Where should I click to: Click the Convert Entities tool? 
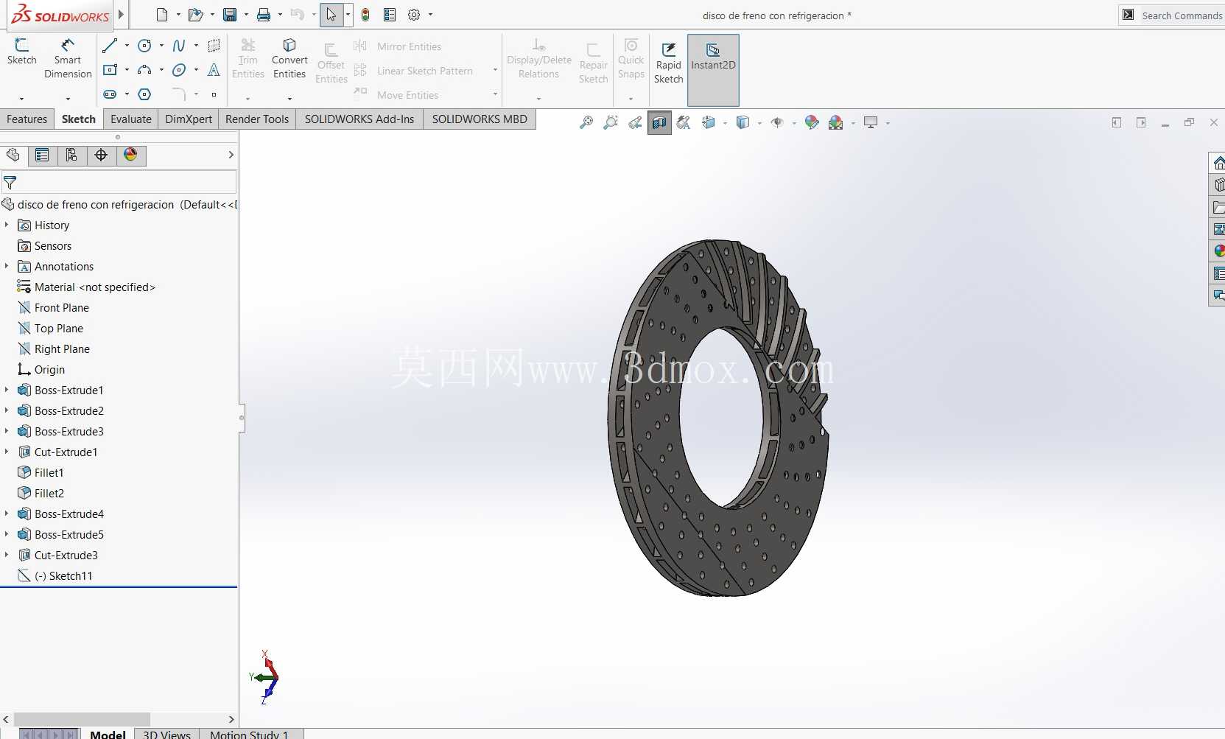[x=289, y=59]
